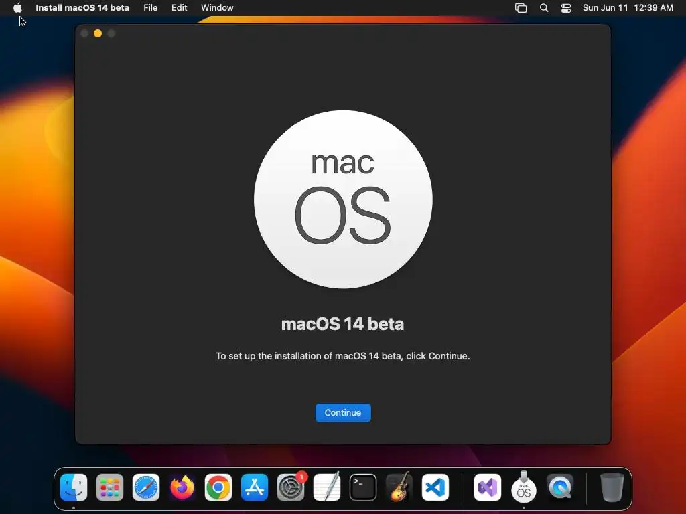Open the File menu
The height and width of the screenshot is (514, 686).
[x=151, y=8]
